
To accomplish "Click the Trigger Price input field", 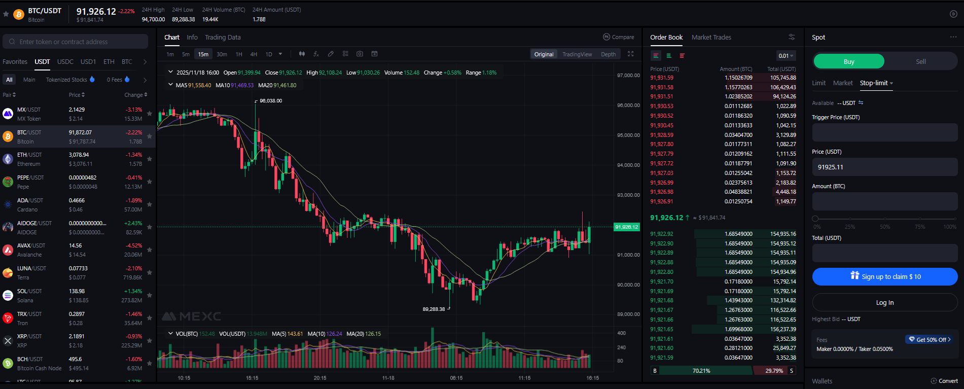I will (885, 132).
